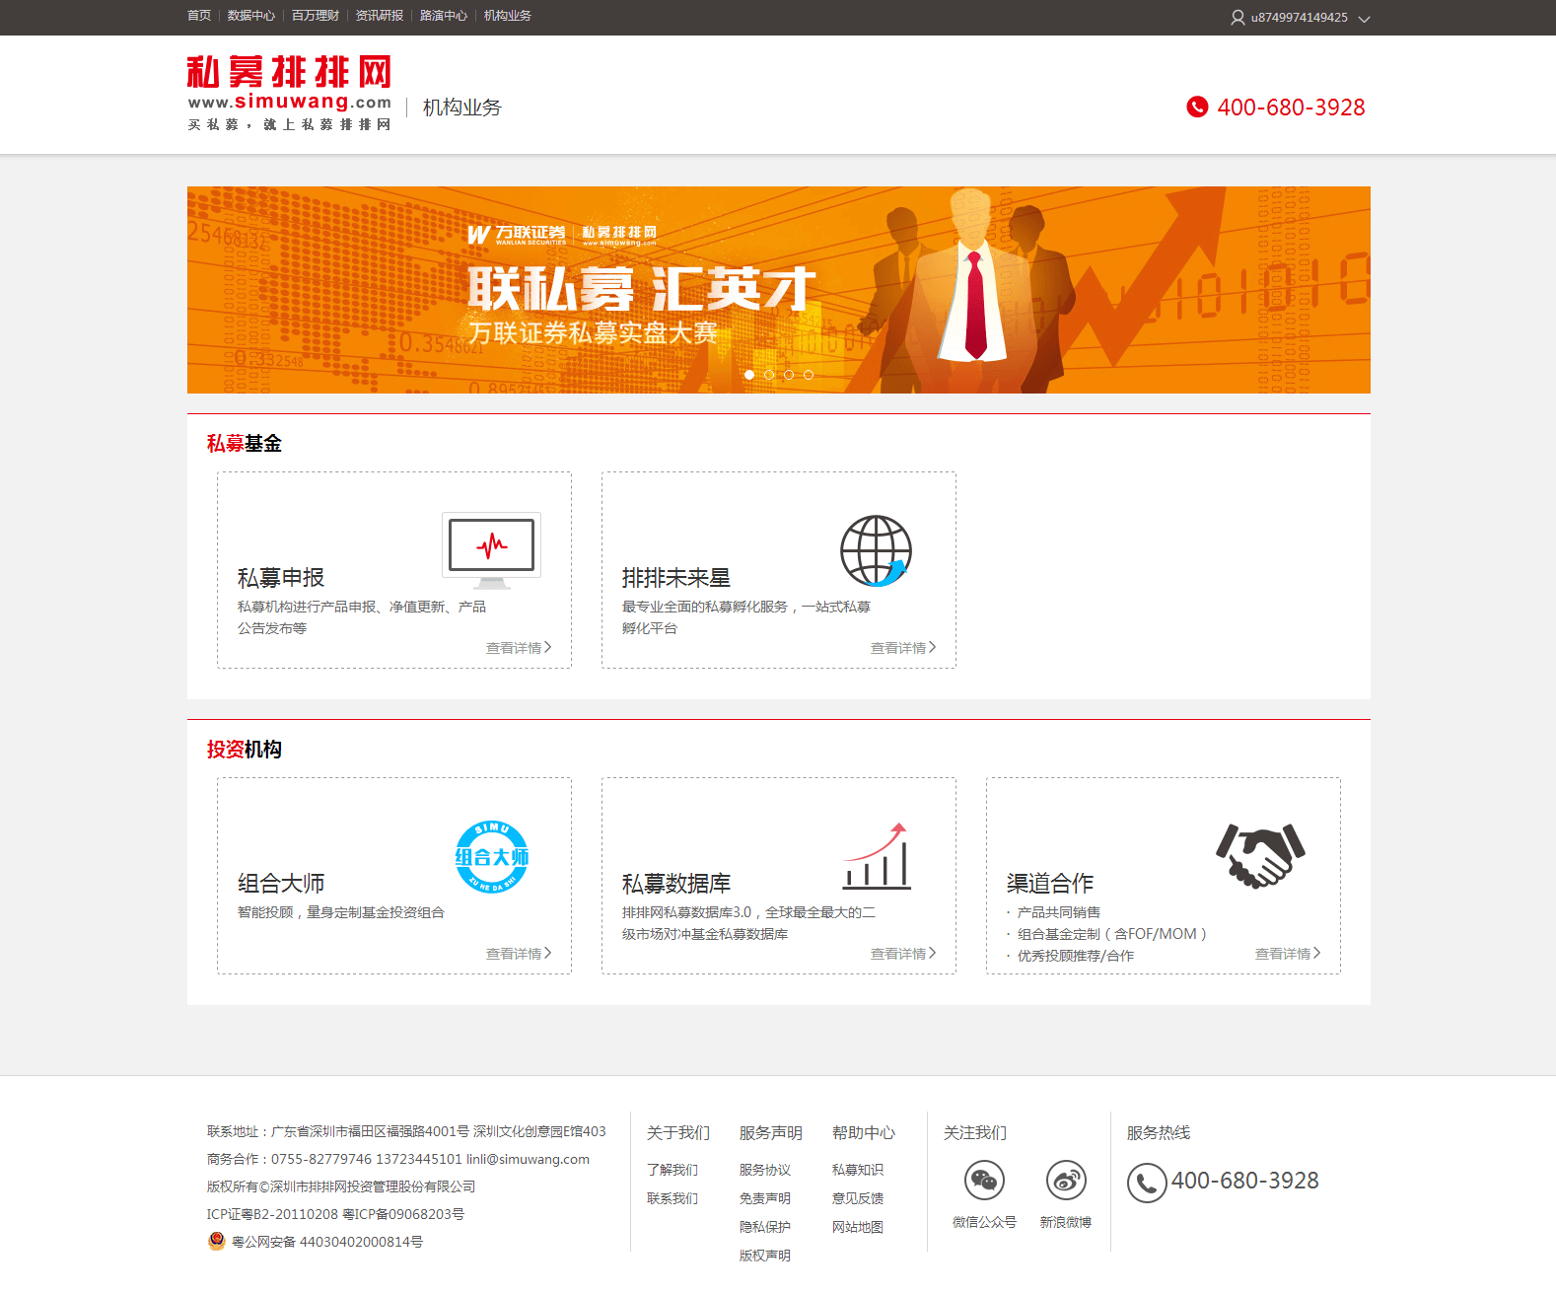
Task: Click the chevron arrow in 私募申报 card
Action: point(548,647)
